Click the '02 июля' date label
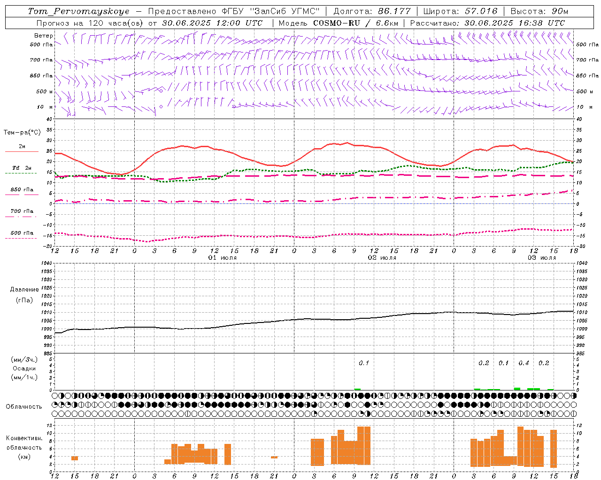Viewport: 601px width, 480px height. pyautogui.click(x=382, y=258)
